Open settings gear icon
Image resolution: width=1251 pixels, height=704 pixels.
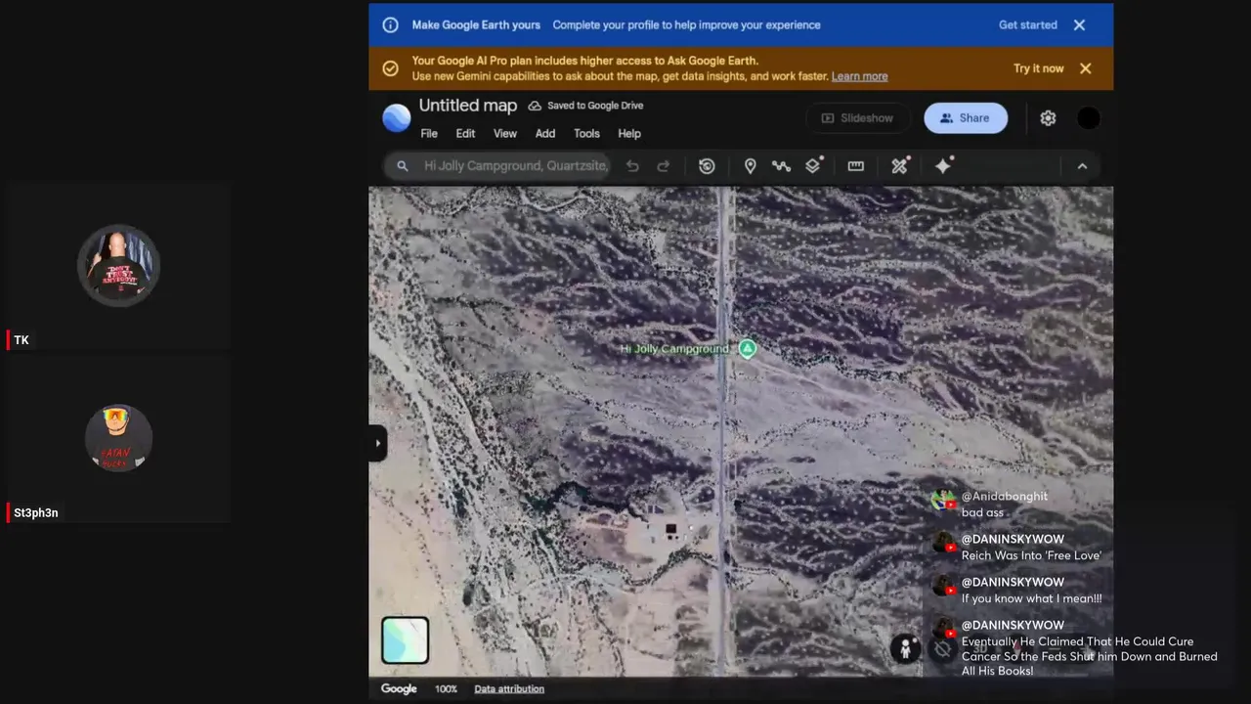(1048, 118)
